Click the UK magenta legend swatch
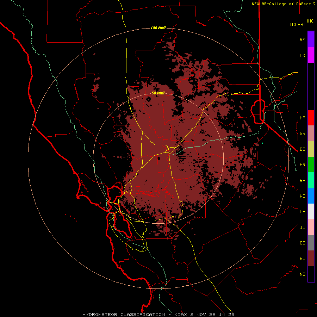Image resolution: width=317 pixels, height=317 pixels. click(311, 55)
